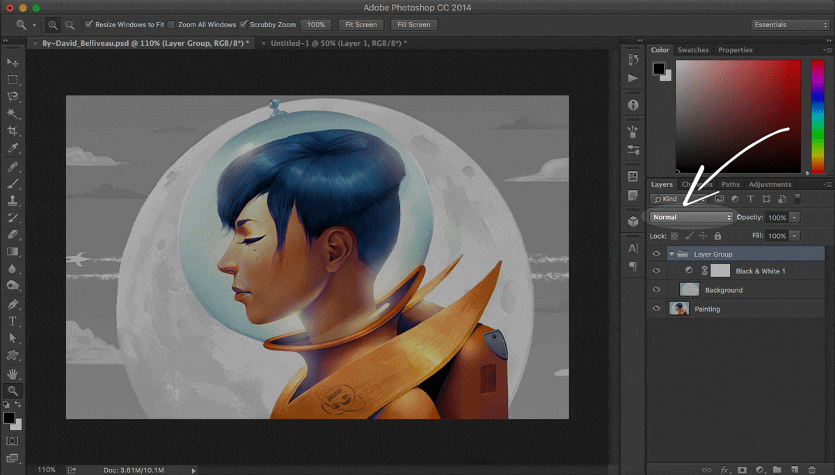The height and width of the screenshot is (475, 835).
Task: Open the Color panel flyout menu
Action: click(827, 50)
